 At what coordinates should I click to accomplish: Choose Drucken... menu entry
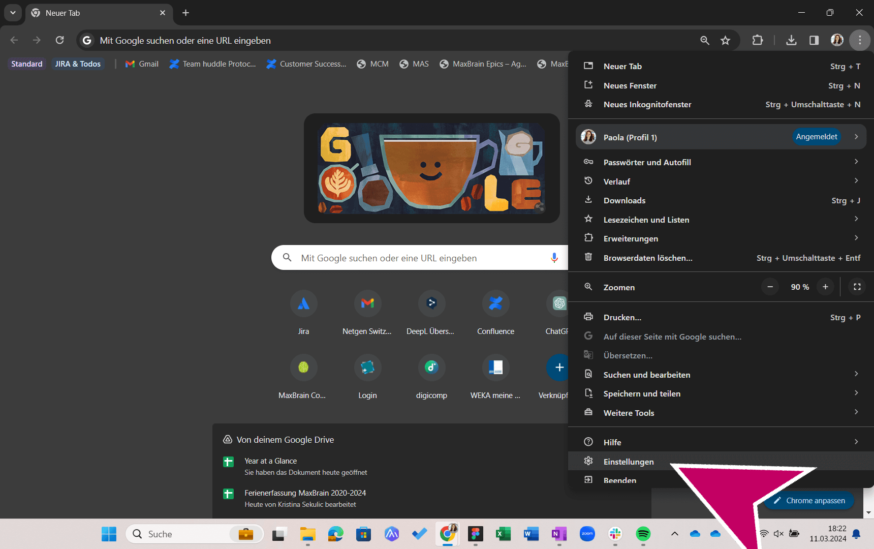point(721,317)
